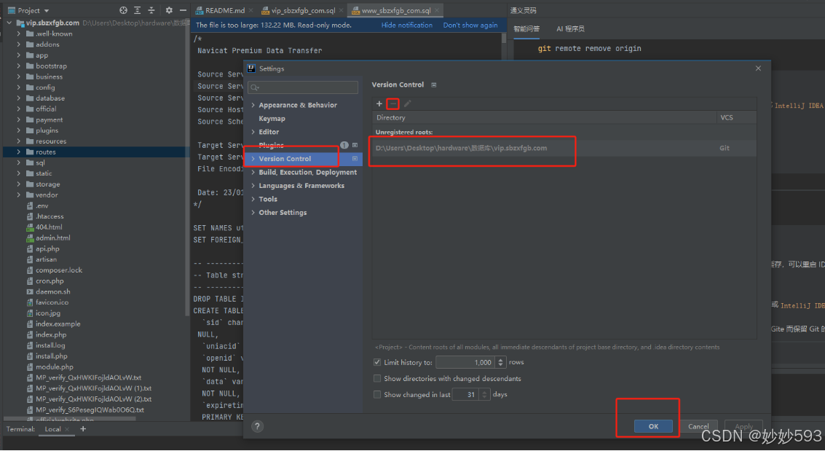The height and width of the screenshot is (451, 825).
Task: Expand the Editor settings node
Action: coord(253,132)
